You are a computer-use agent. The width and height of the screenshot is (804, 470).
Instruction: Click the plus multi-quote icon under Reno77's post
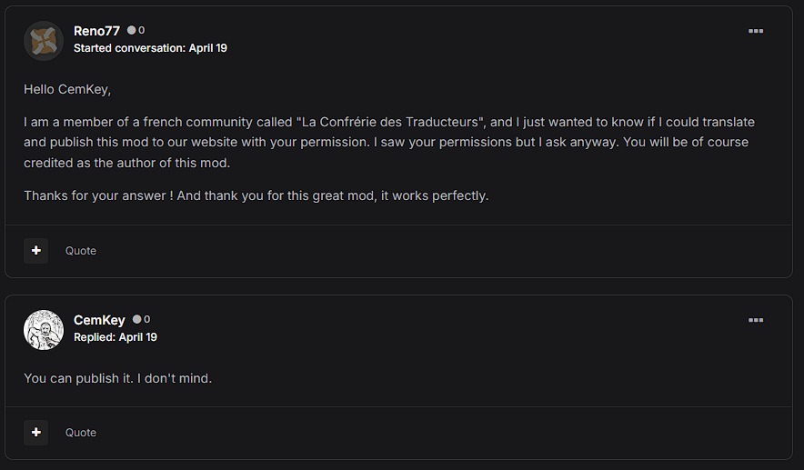tap(35, 251)
